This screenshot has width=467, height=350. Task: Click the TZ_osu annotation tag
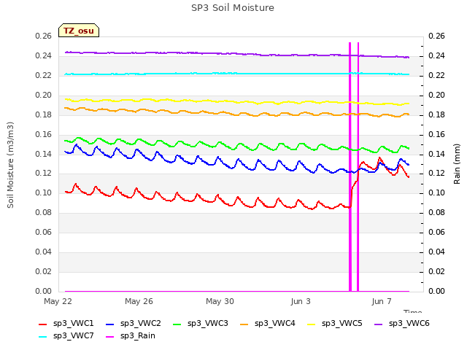coord(79,31)
